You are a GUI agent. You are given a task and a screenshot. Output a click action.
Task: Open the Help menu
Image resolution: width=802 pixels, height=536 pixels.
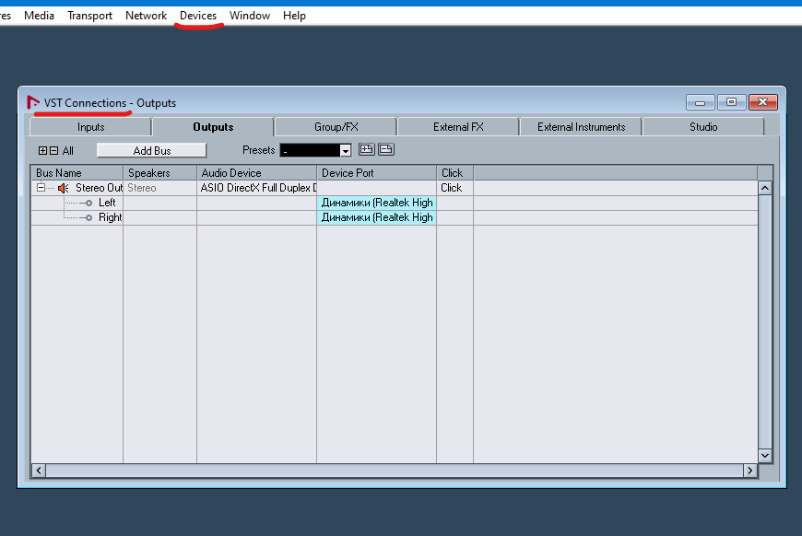point(294,16)
